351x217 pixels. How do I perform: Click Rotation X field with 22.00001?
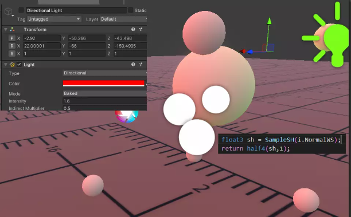coord(42,46)
